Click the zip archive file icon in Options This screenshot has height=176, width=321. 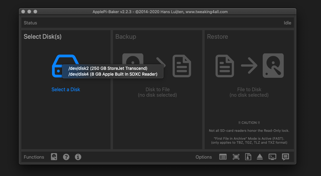click(x=248, y=157)
